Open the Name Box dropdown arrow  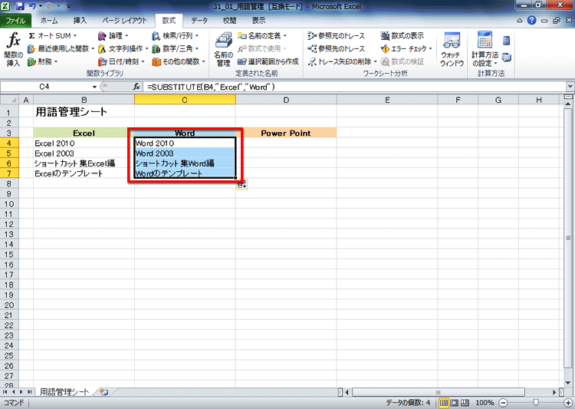tap(94, 87)
